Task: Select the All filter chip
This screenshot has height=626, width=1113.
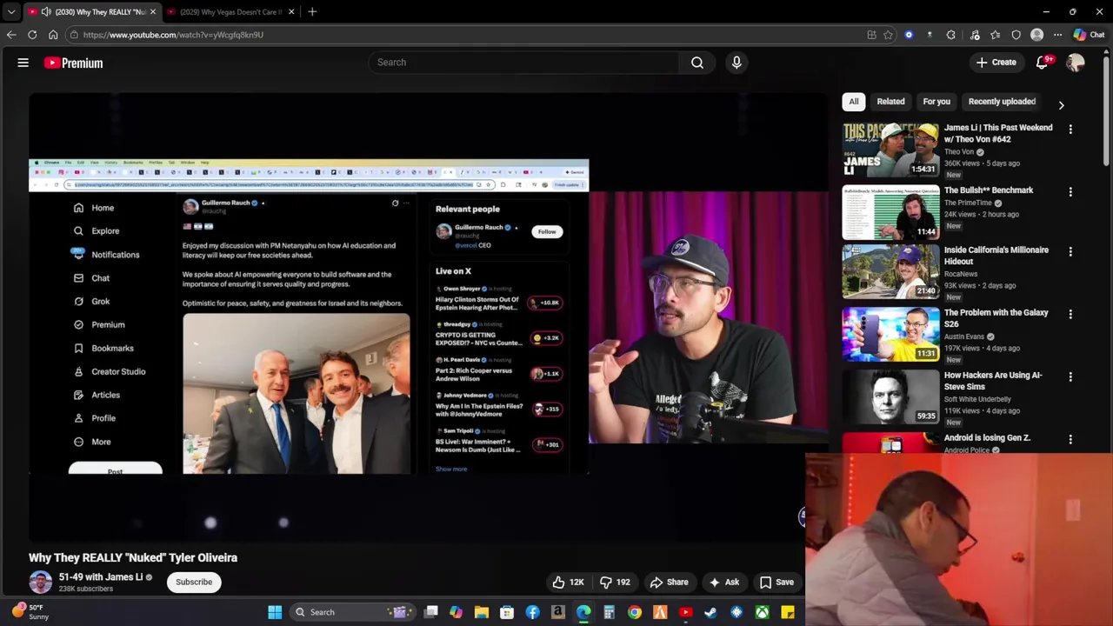Action: pyautogui.click(x=854, y=102)
